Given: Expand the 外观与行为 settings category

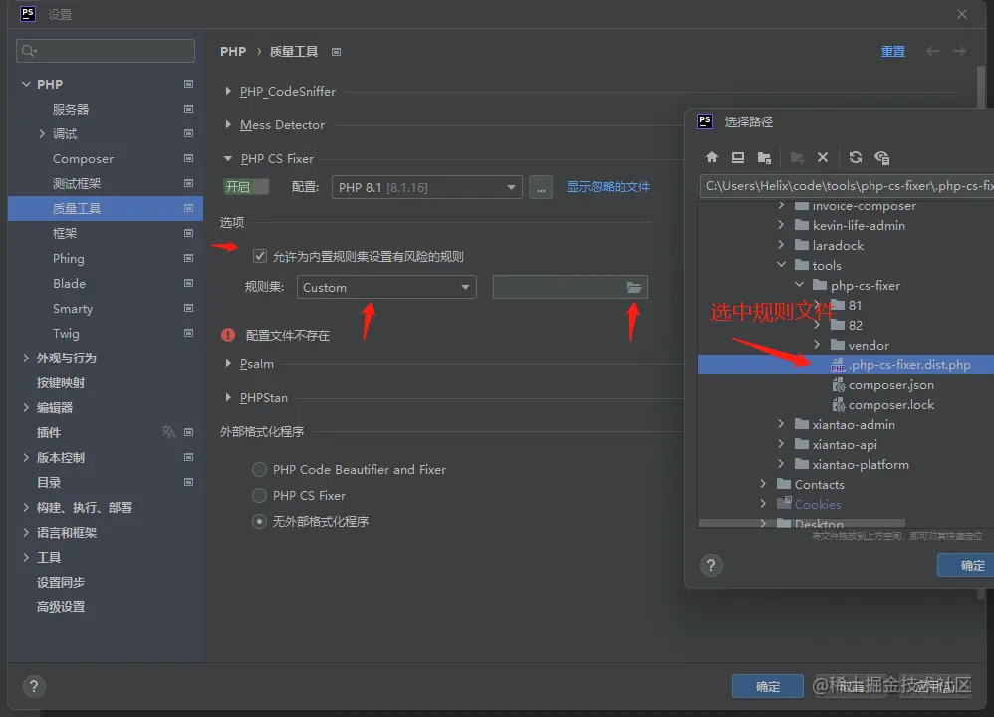Looking at the screenshot, I should pyautogui.click(x=25, y=358).
